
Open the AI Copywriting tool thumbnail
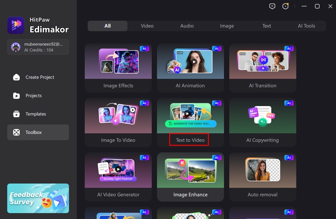(263, 116)
